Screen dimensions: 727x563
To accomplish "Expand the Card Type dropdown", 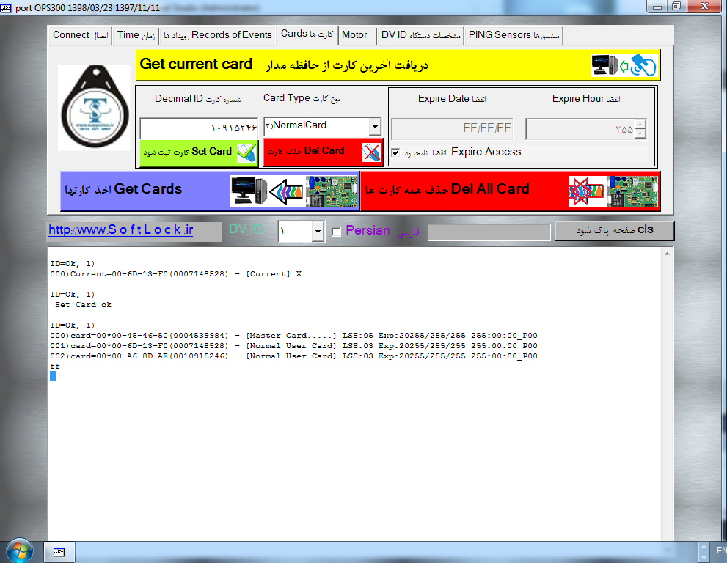I will [375, 127].
